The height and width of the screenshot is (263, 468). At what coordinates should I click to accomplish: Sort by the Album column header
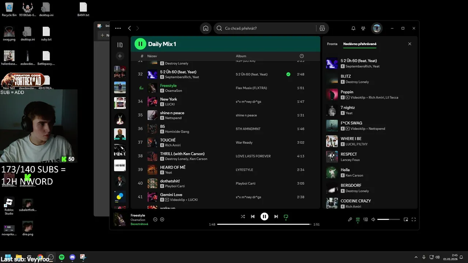(x=241, y=56)
